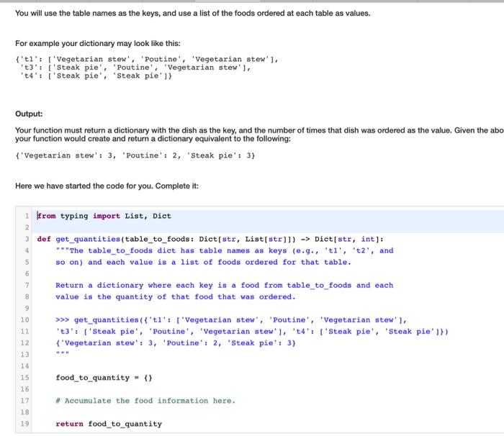The width and height of the screenshot is (504, 436).
Task: Click docstring line 4 'The table_to_foods dict has table names'
Action: pyautogui.click(x=225, y=250)
